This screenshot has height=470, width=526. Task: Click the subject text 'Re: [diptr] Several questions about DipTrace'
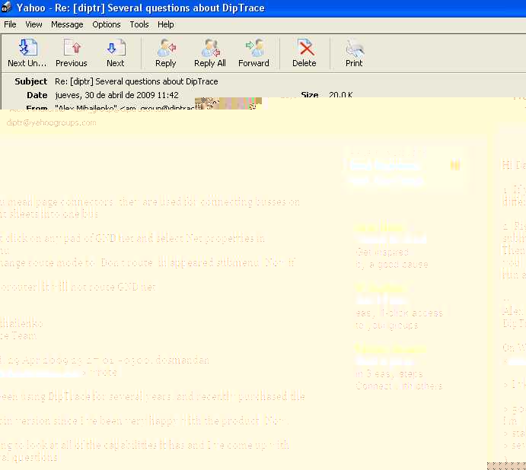[x=136, y=81]
